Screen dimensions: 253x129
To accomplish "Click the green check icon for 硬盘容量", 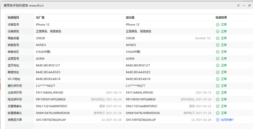I will [218, 38].
